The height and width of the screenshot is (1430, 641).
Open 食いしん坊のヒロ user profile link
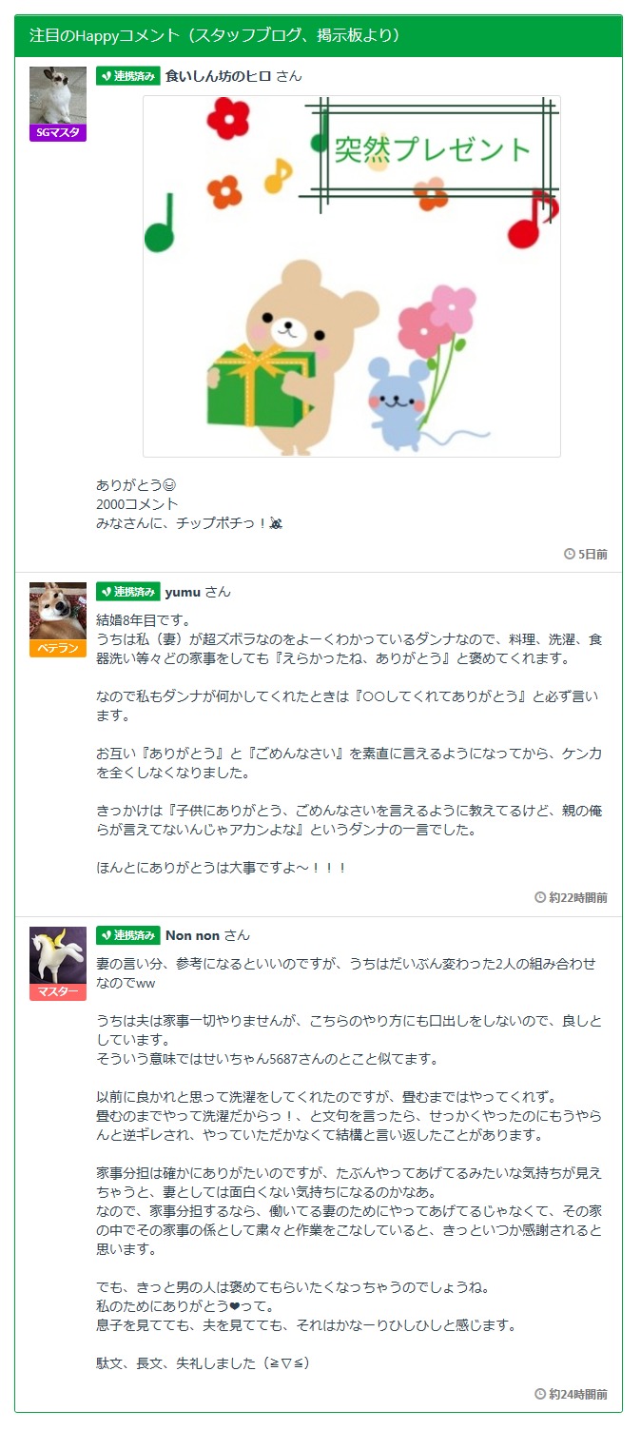point(219,76)
